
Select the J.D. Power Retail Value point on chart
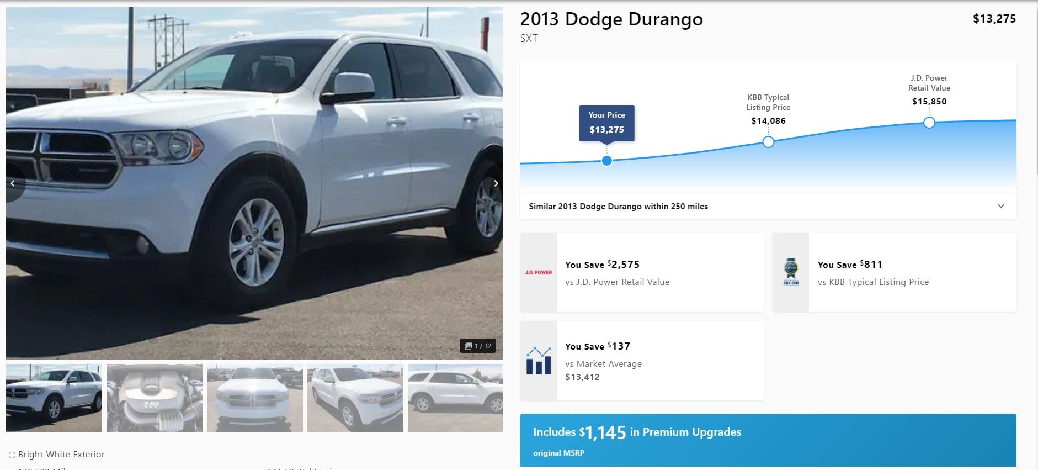tap(929, 123)
